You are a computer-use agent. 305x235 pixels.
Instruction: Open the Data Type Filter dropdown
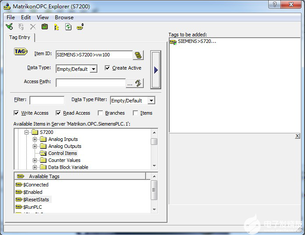pyautogui.click(x=151, y=101)
